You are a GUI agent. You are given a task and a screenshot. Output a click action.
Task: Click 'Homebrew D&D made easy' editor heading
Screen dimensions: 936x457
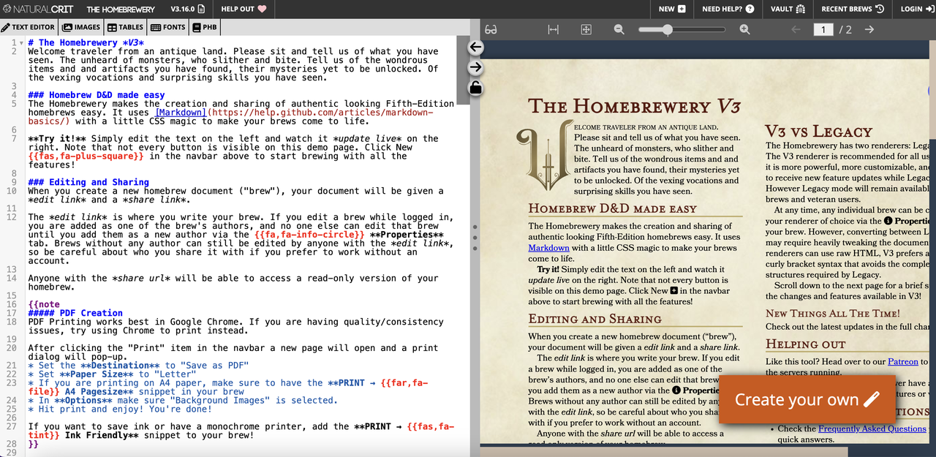pyautogui.click(x=97, y=95)
